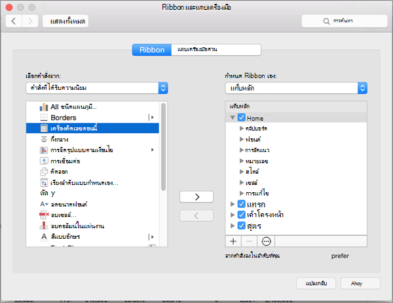Viewport: 393px width, 303px height.
Task: Click the commands list vertical scrollbar
Action: [163, 147]
